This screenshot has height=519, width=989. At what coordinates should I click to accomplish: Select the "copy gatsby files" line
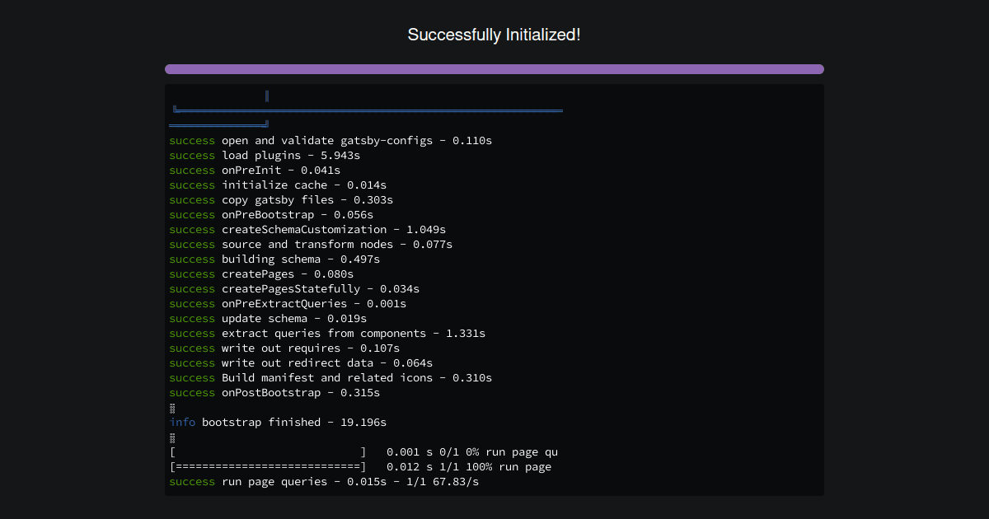coord(280,199)
